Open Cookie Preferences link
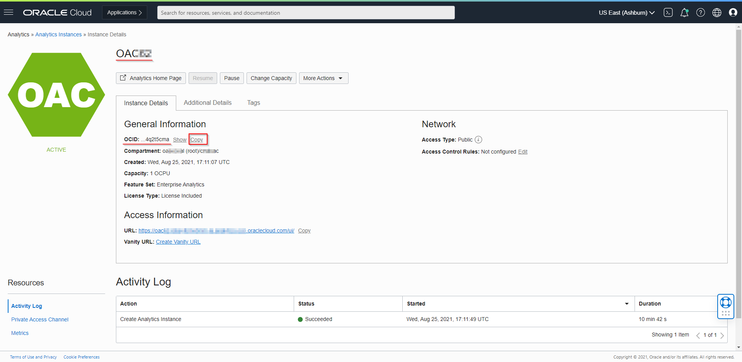 82,357
